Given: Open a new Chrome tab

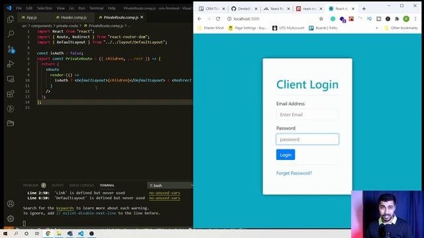Looking at the screenshot, I should 364,9.
